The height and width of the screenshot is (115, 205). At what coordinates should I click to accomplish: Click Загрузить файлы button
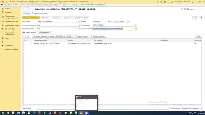click(81, 18)
